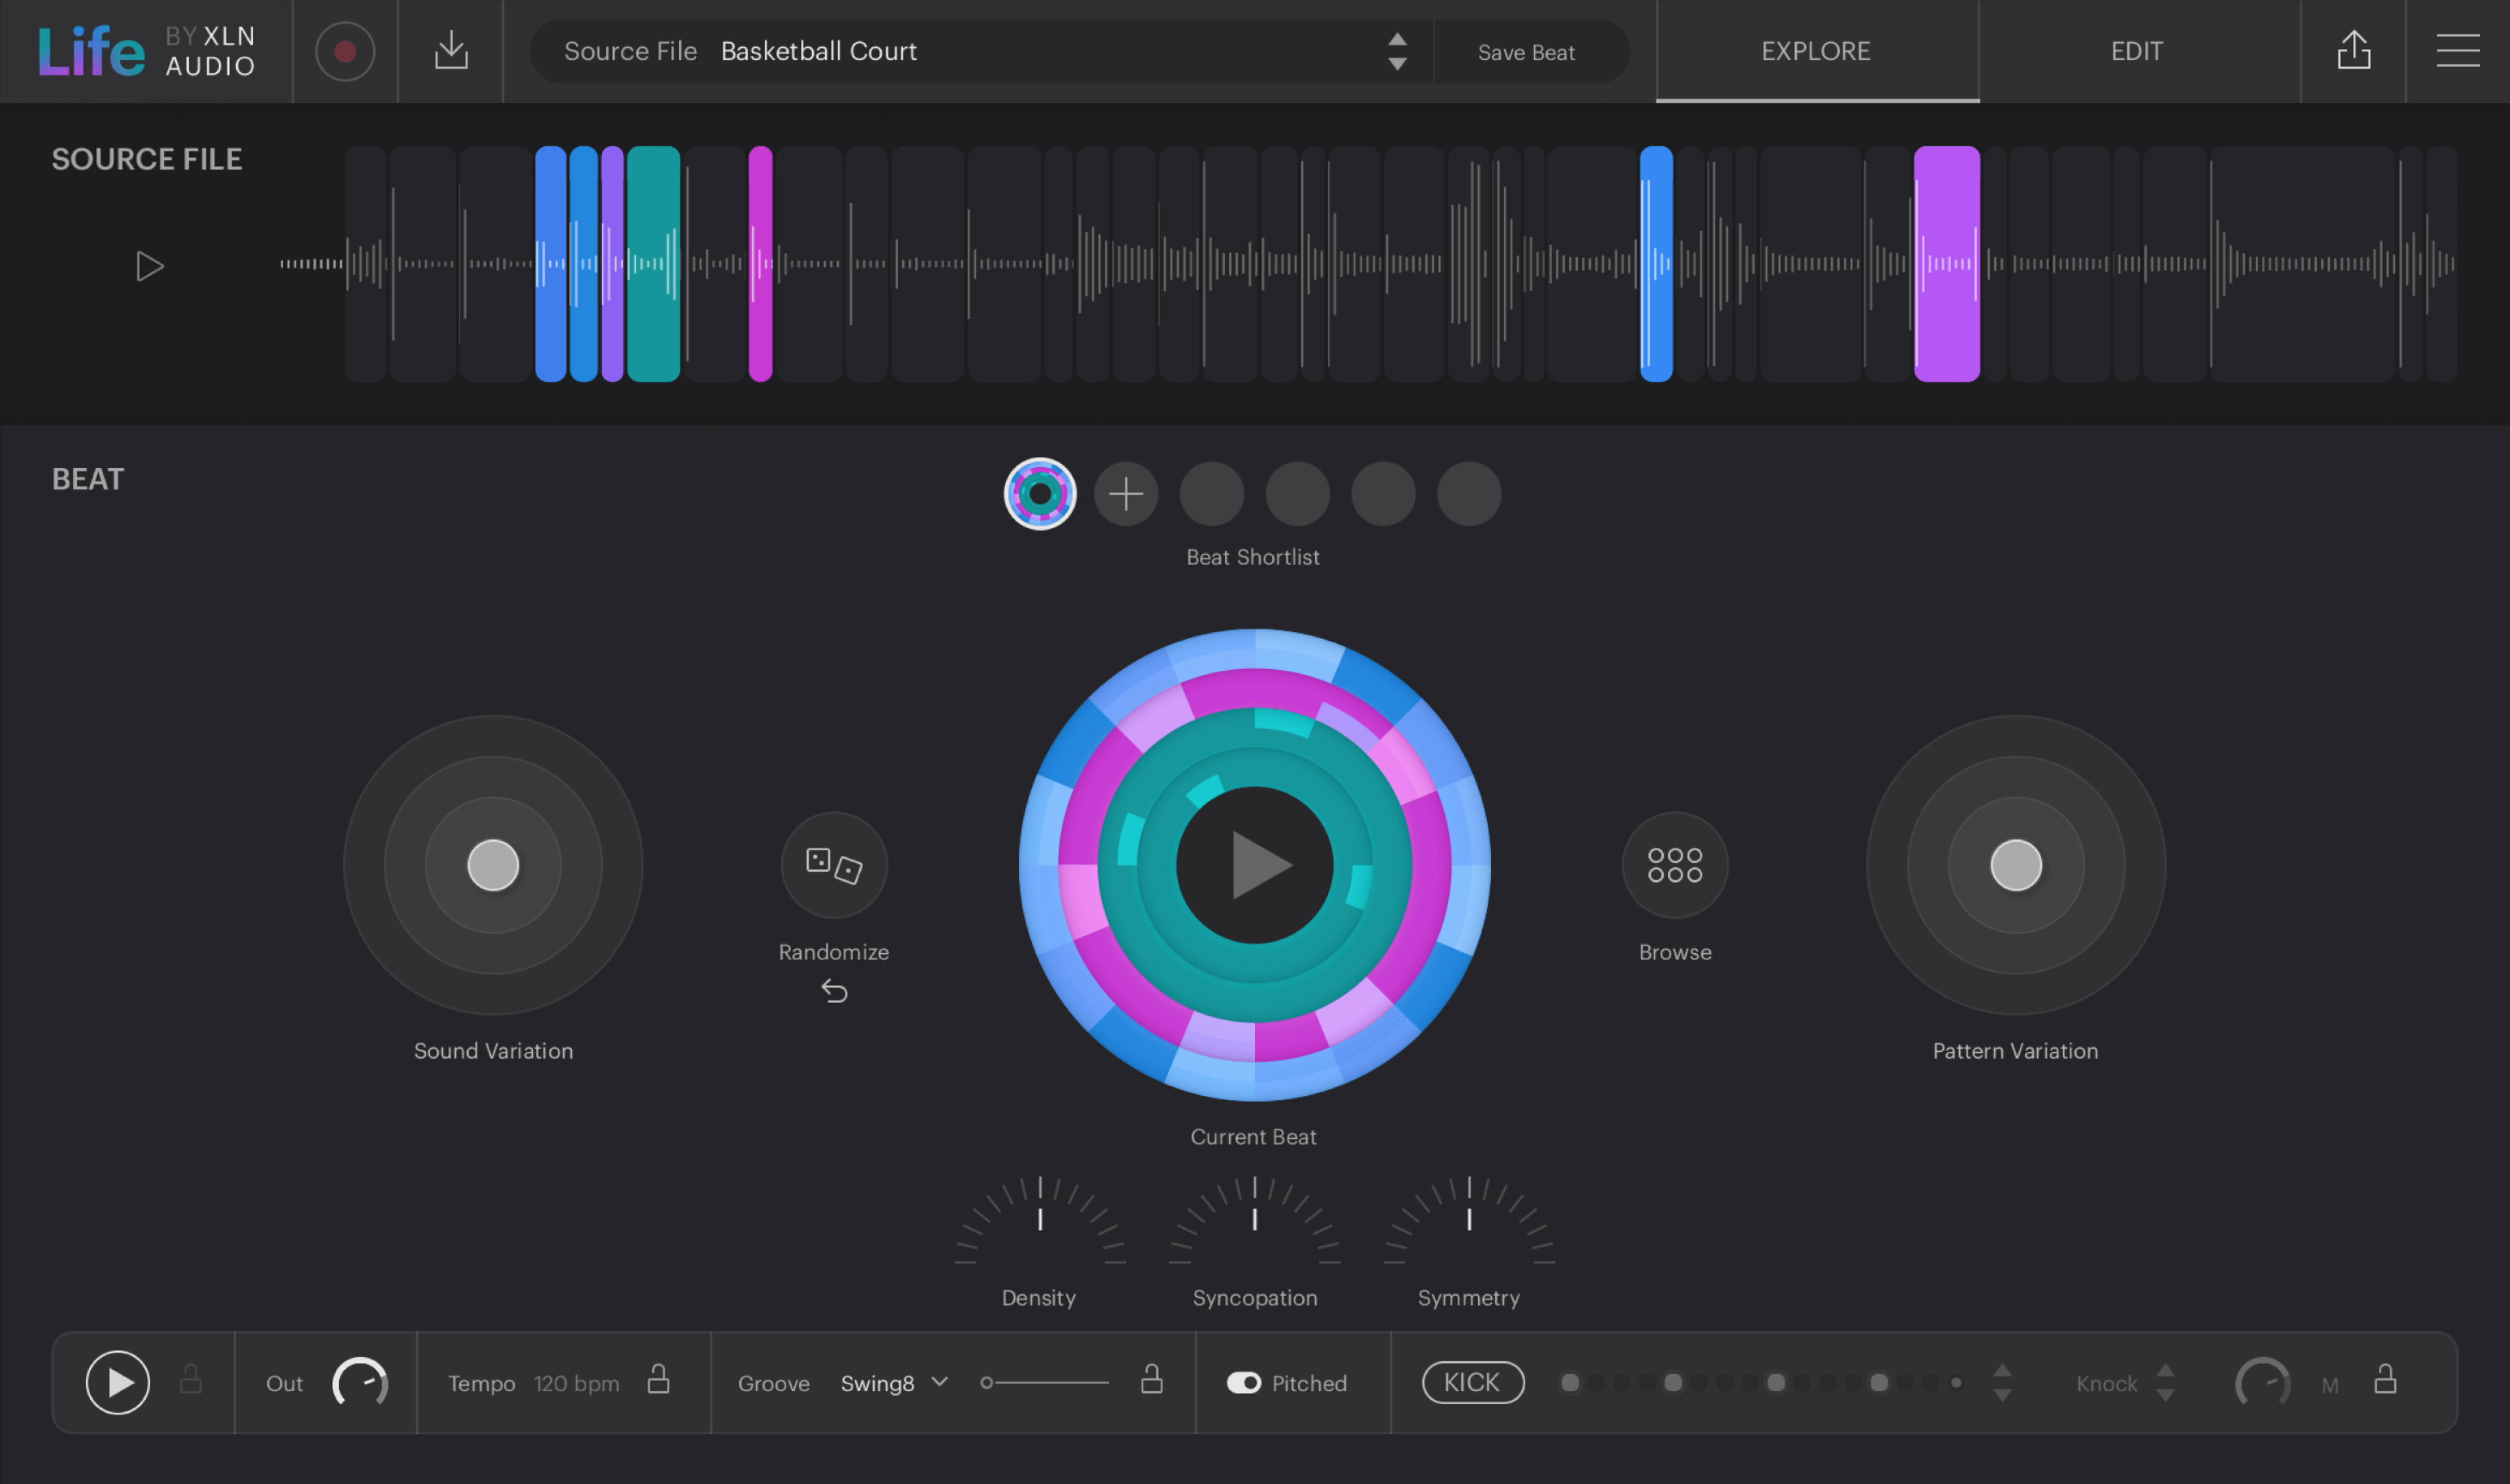This screenshot has width=2510, height=1484.
Task: Select the first saved shortlist beat
Action: point(1039,494)
